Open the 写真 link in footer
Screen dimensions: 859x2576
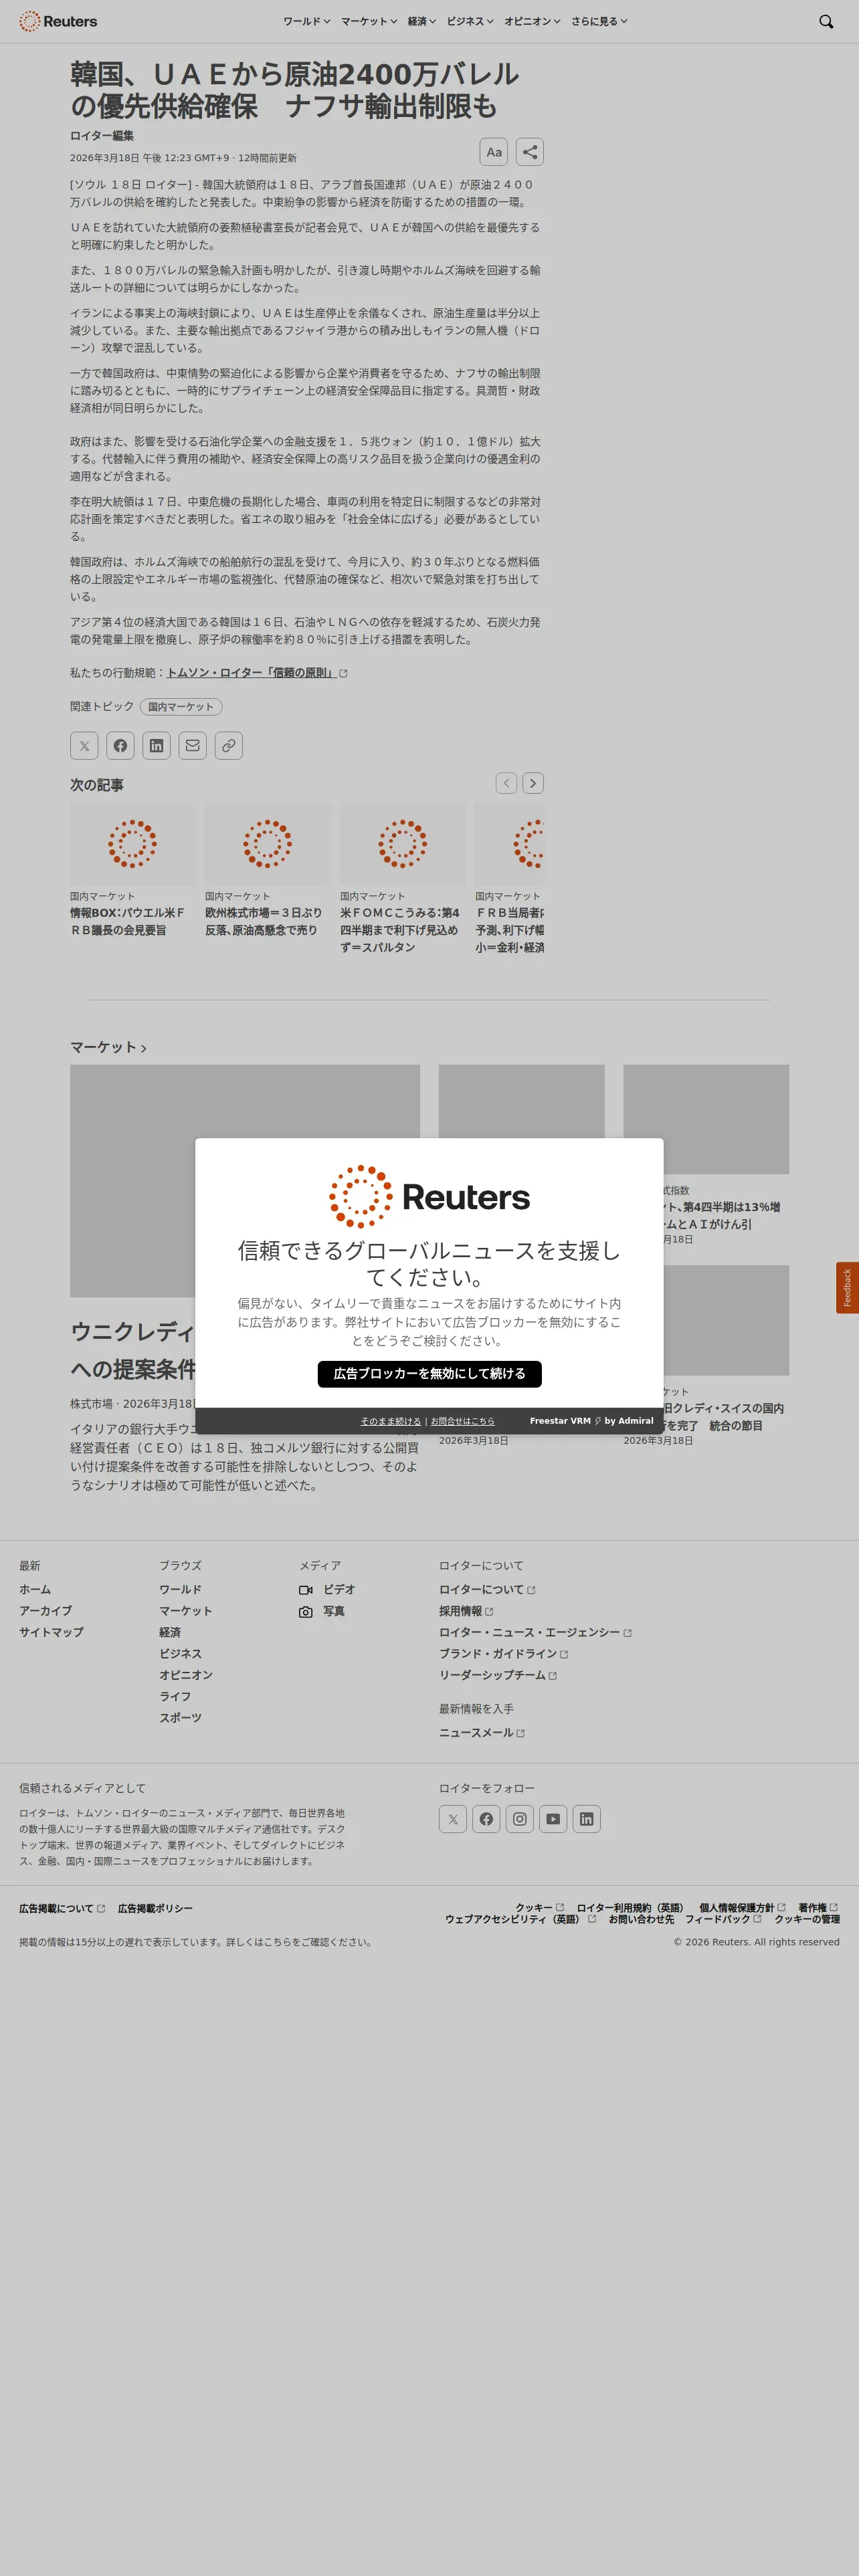pos(322,1611)
